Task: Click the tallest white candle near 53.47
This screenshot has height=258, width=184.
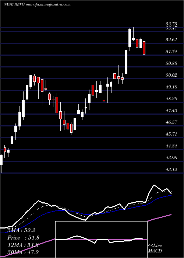Action: 130,38
